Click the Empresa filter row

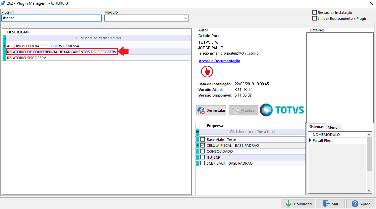pos(252,132)
